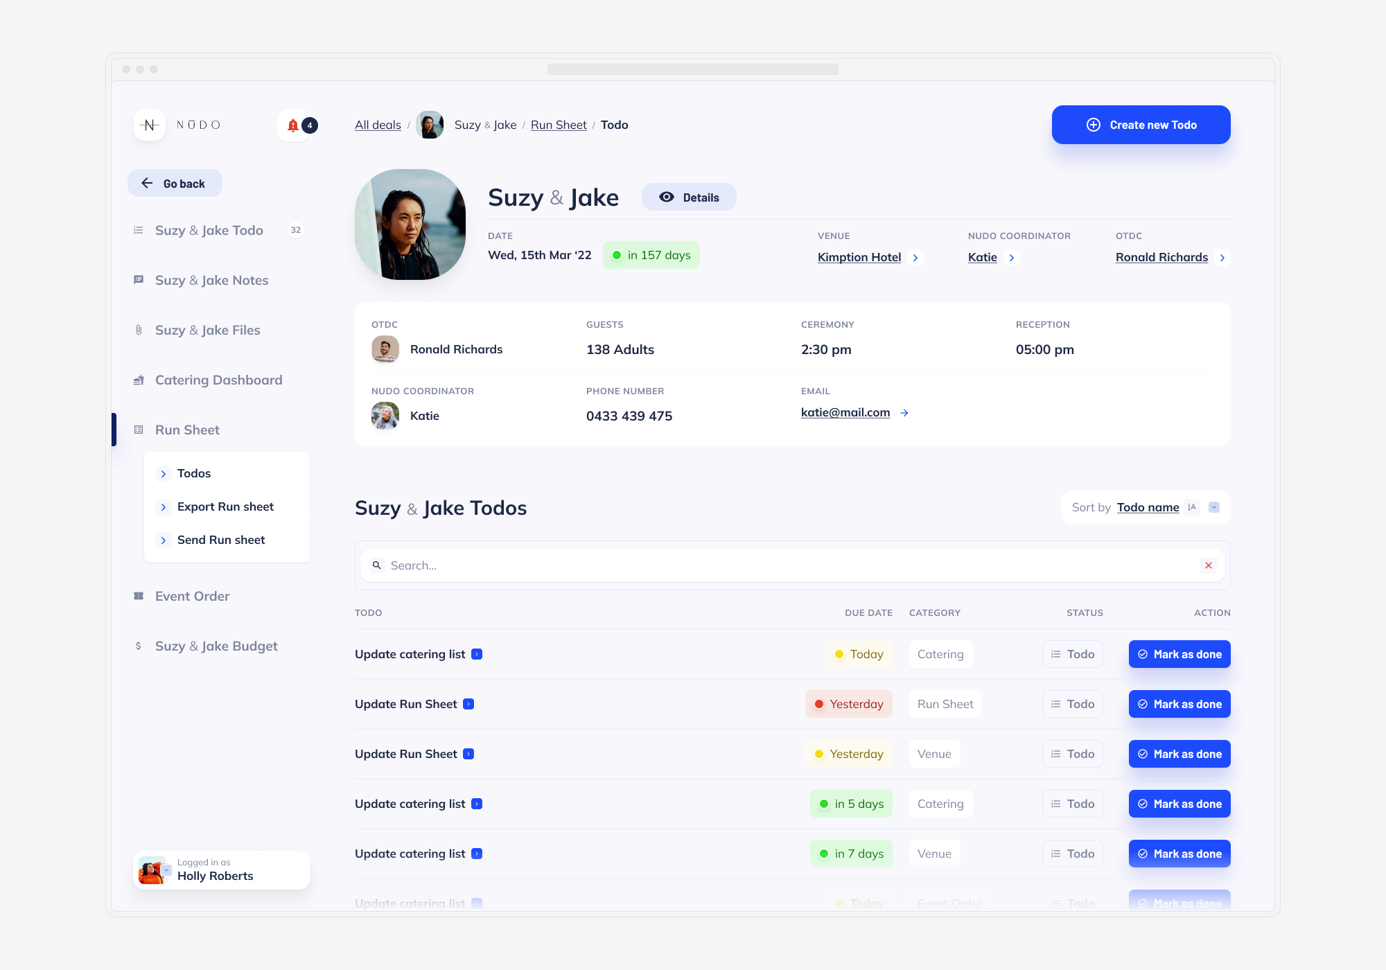1386x970 pixels.
Task: Click the chevron next to Katie coordinator link
Action: click(x=1012, y=258)
